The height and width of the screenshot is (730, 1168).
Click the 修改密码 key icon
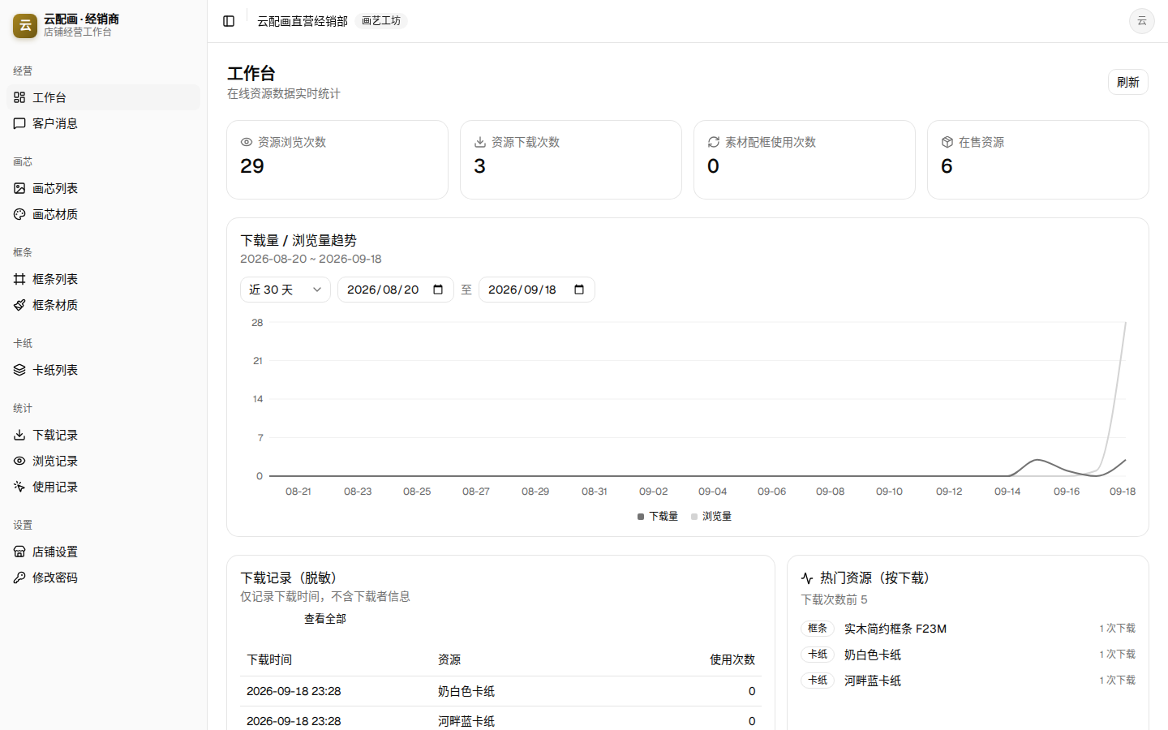(x=19, y=578)
